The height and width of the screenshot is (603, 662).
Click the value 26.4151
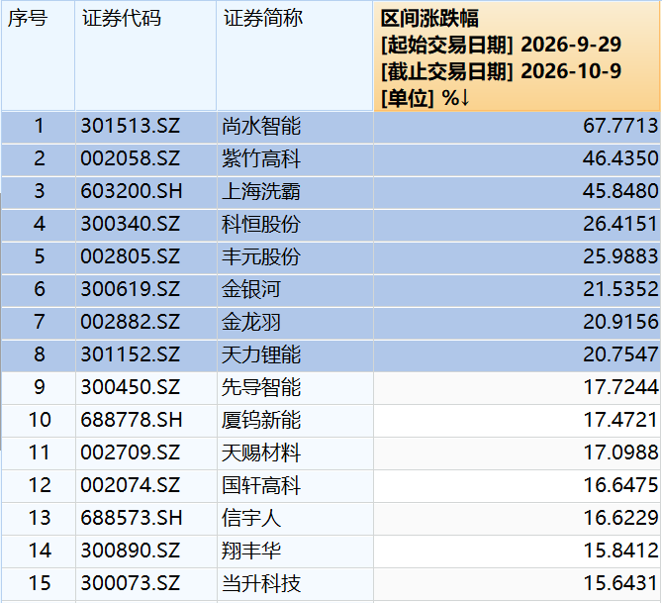(x=620, y=224)
